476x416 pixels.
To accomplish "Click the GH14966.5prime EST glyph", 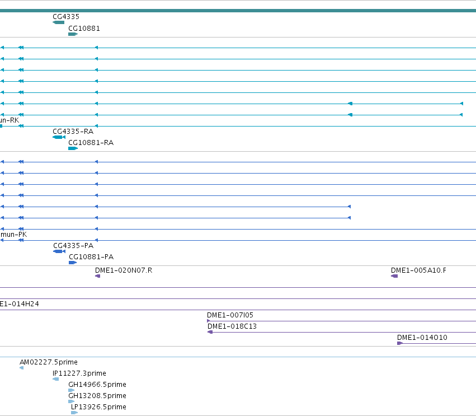I will [72, 390].
